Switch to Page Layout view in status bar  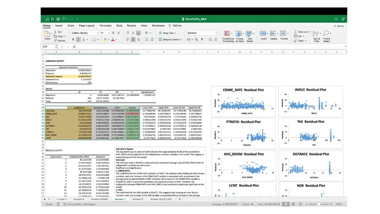(293, 204)
